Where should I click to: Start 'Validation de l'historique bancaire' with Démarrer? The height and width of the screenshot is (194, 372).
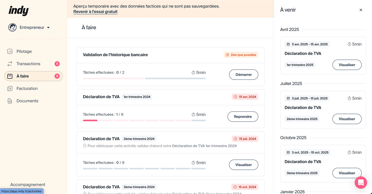pyautogui.click(x=243, y=74)
